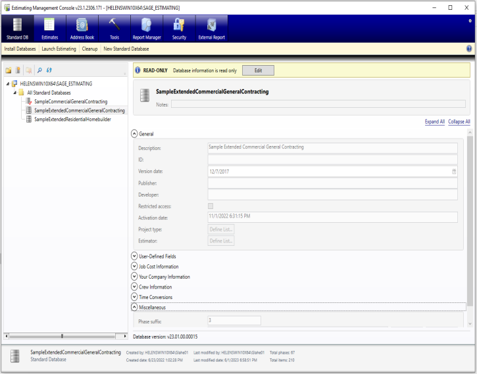Click the refresh arrows icon above database tree

(x=49, y=70)
